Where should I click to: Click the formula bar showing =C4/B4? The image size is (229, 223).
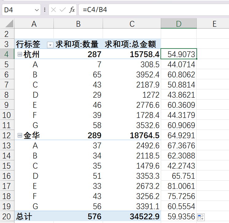(154, 10)
